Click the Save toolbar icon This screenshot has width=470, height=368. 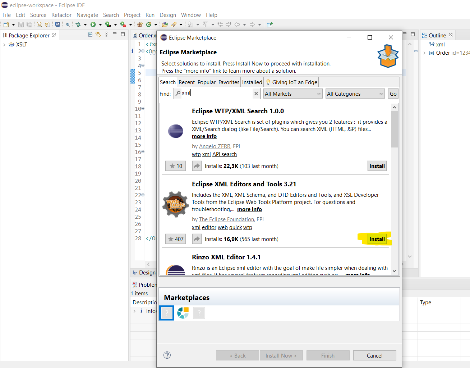click(21, 24)
